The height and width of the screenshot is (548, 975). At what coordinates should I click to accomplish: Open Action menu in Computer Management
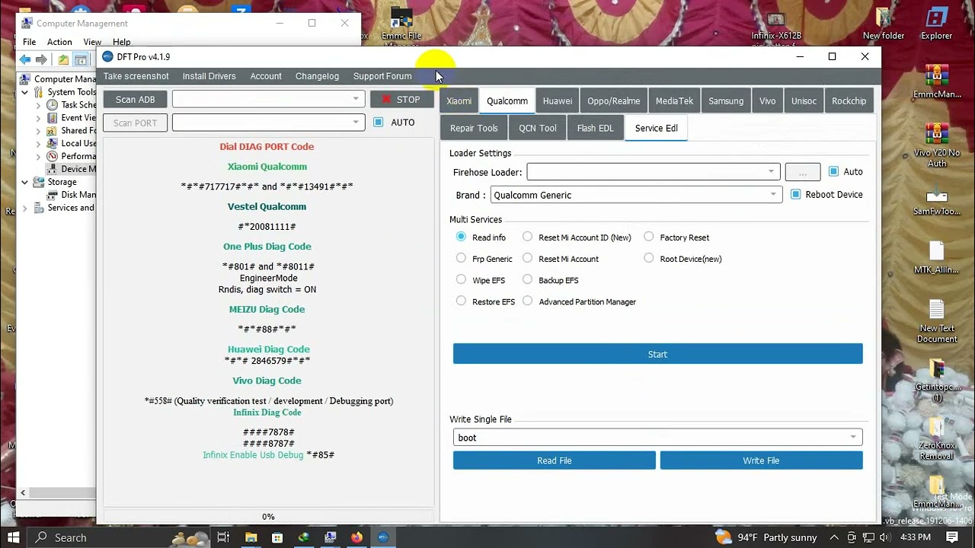coord(59,42)
